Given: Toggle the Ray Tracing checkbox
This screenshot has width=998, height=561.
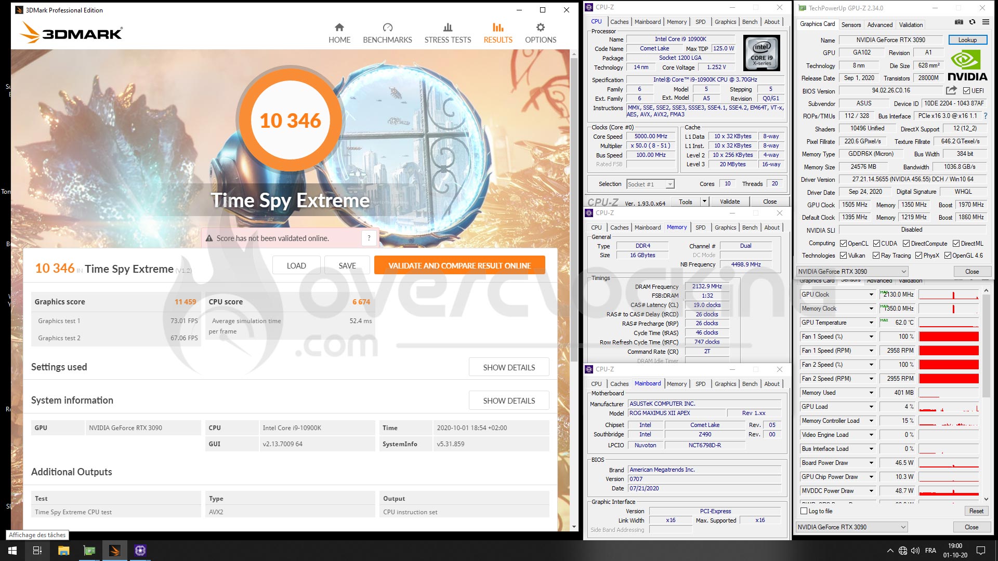Looking at the screenshot, I should (x=876, y=256).
